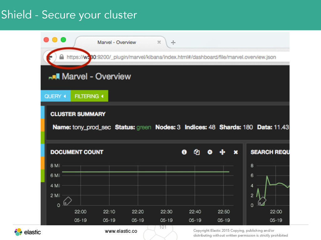
Task: Remove the Document Count panel with X
Action: click(236, 152)
